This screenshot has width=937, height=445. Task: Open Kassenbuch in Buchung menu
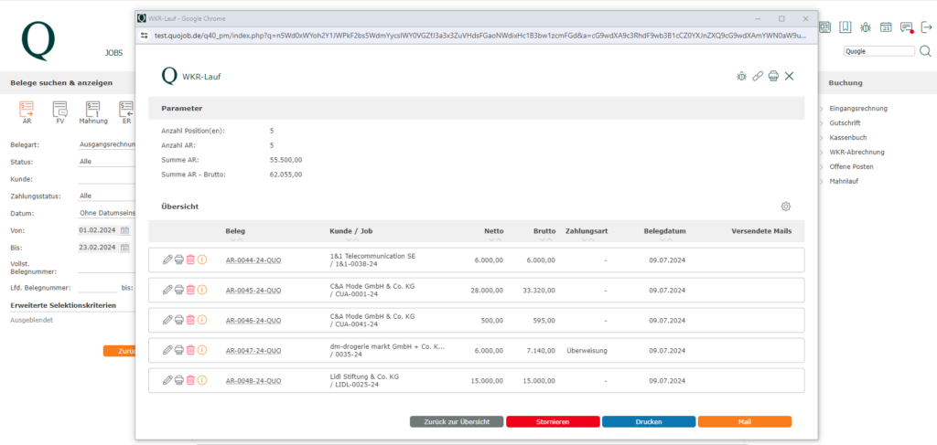(x=847, y=137)
